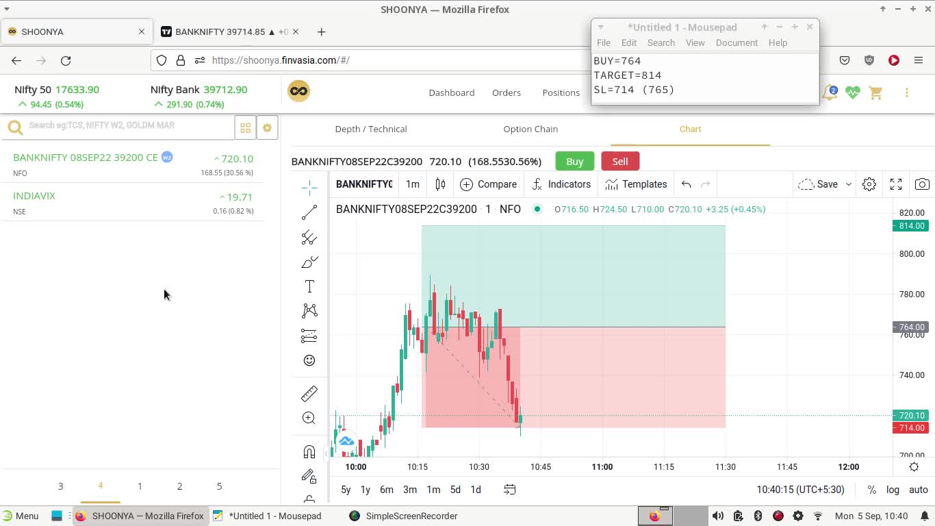This screenshot has height=526, width=935.
Task: Open the XABCD pattern tool
Action: (309, 311)
